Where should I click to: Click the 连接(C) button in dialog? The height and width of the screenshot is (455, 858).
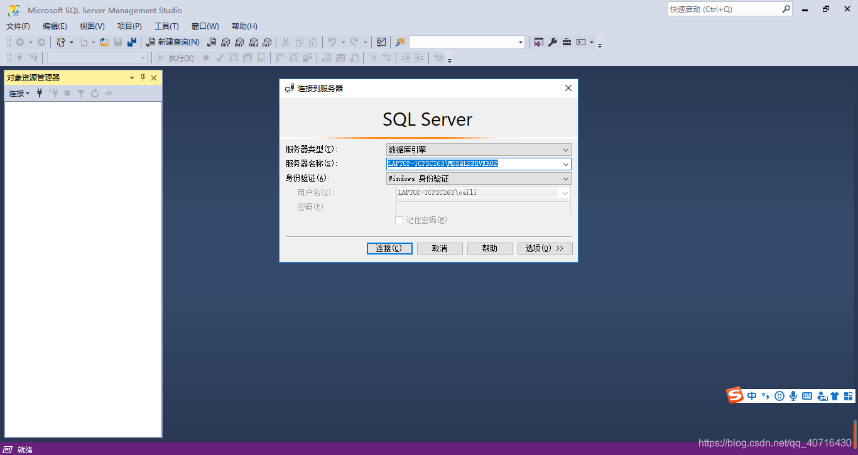(x=389, y=248)
